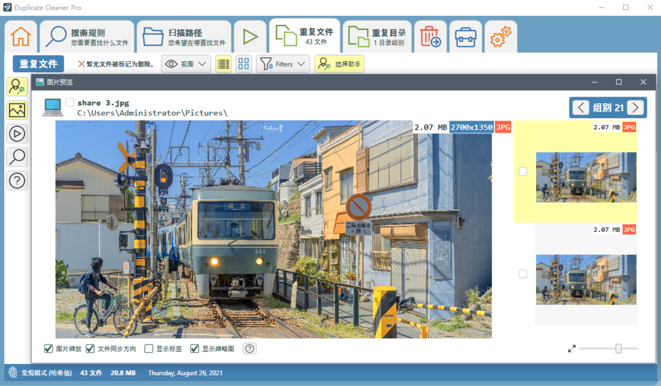Open the Filters dropdown
Viewport: 661px width, 386px height.
(x=282, y=64)
